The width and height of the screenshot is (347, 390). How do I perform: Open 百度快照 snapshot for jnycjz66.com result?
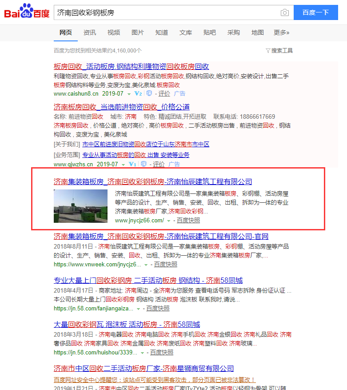[188, 220]
